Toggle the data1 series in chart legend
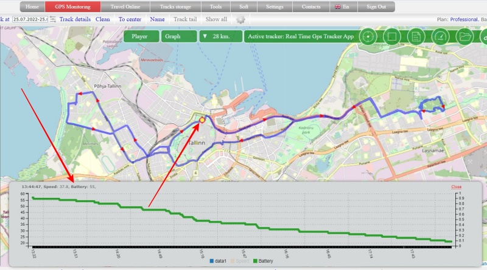 220,261
